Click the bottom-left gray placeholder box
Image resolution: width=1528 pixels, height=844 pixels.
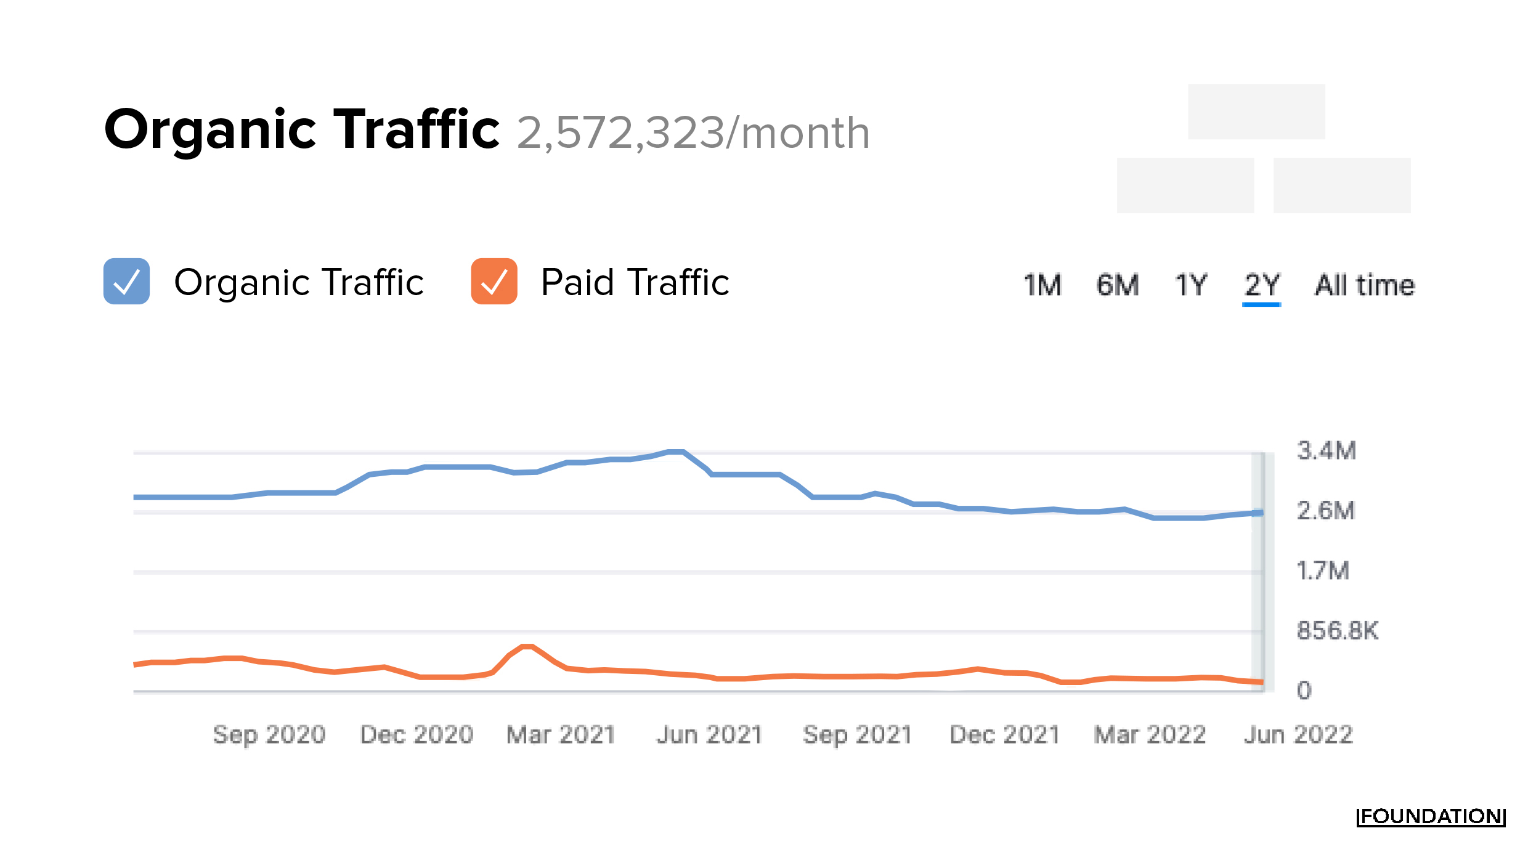click(1185, 185)
